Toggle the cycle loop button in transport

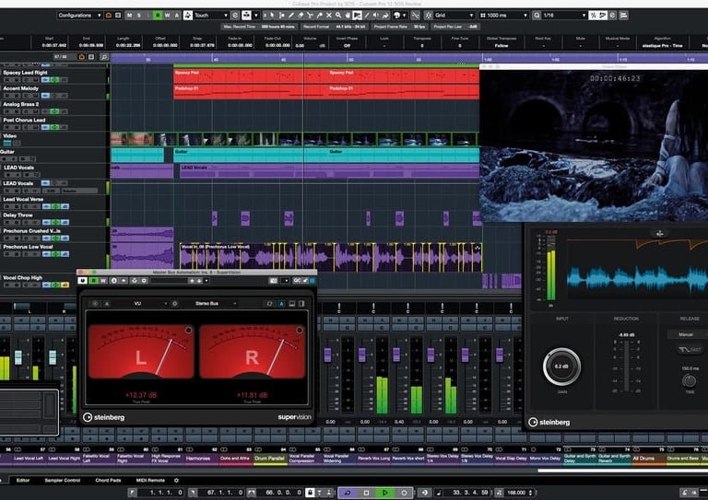[x=349, y=494]
